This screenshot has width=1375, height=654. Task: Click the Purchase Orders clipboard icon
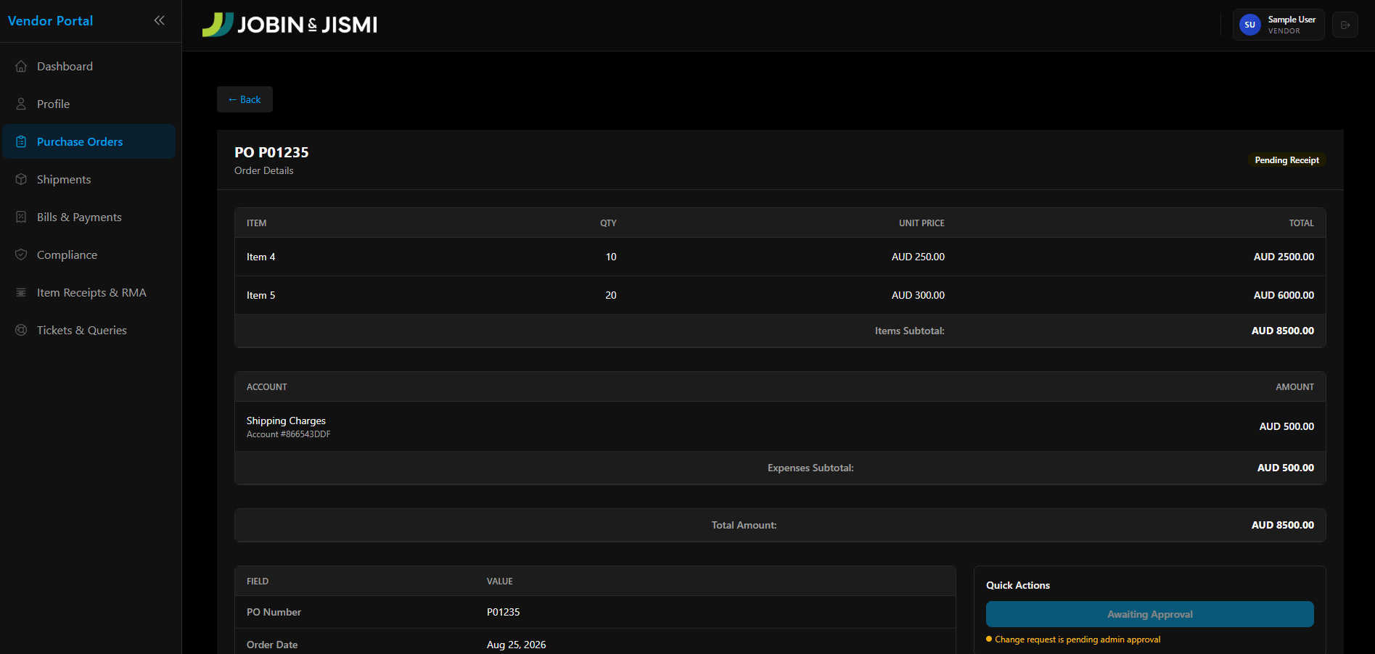tap(21, 141)
